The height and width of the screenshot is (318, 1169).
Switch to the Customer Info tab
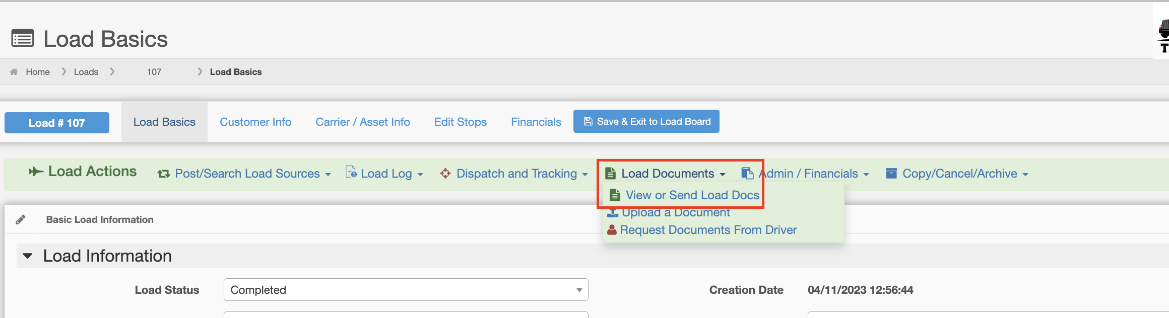pos(255,122)
